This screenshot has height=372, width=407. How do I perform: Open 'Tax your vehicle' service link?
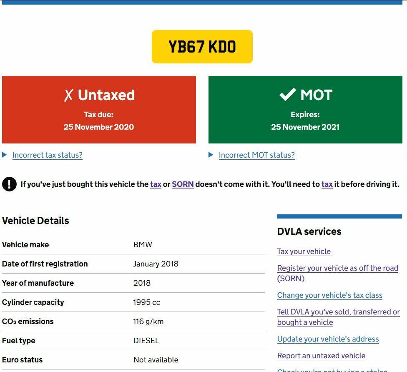tap(304, 251)
